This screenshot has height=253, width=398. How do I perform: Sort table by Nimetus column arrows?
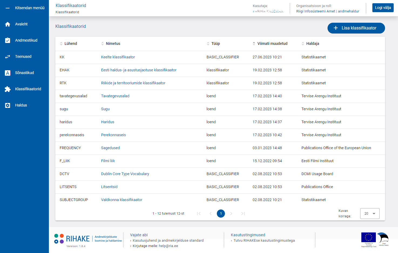click(x=102, y=44)
